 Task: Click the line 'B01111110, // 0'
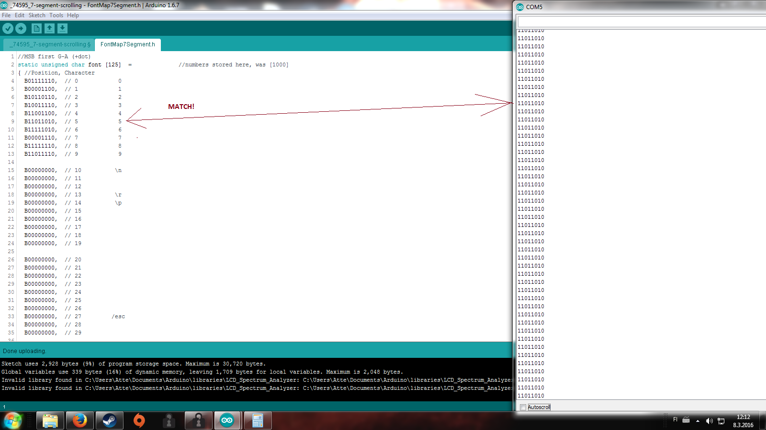pos(51,81)
